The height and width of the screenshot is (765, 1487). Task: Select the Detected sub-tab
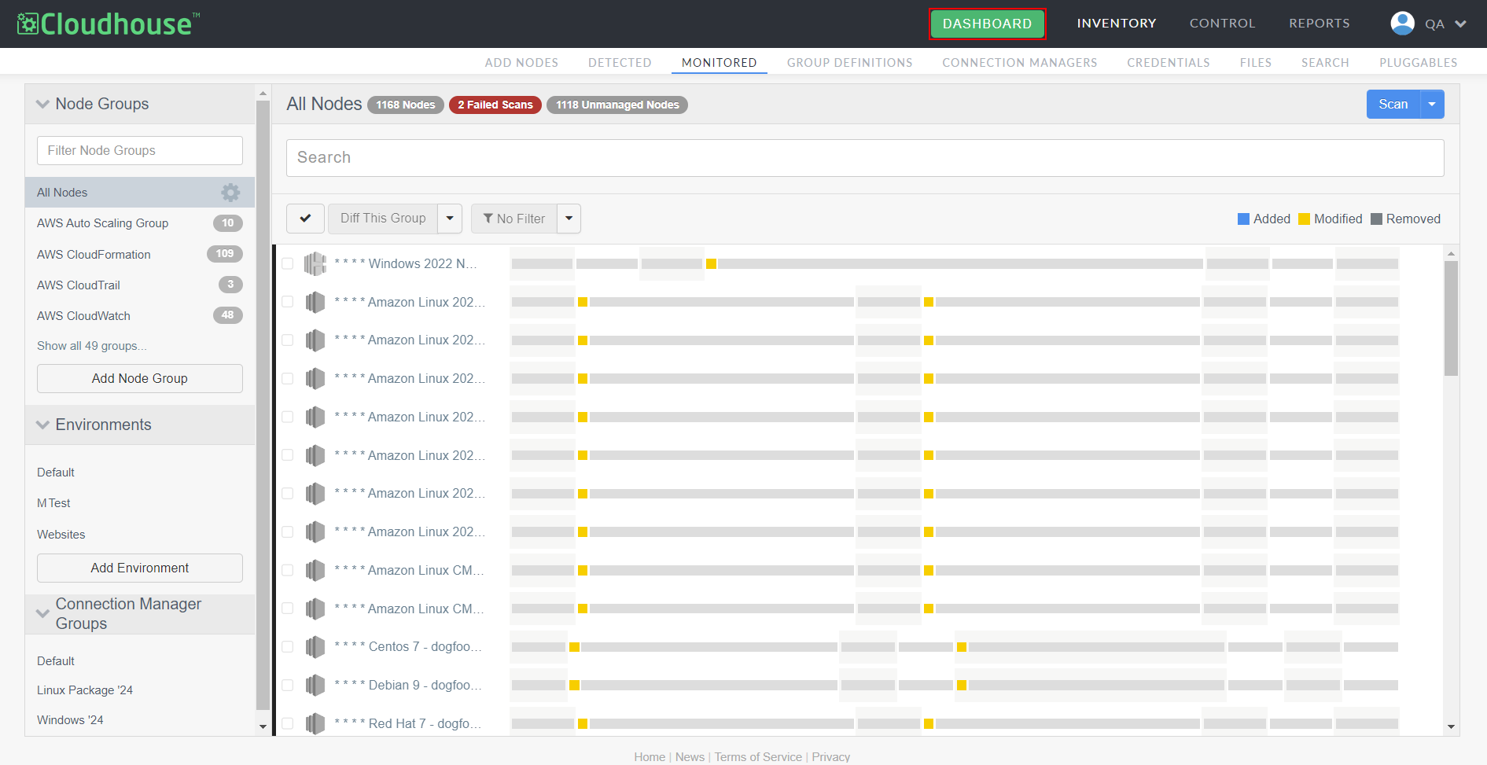coord(620,63)
